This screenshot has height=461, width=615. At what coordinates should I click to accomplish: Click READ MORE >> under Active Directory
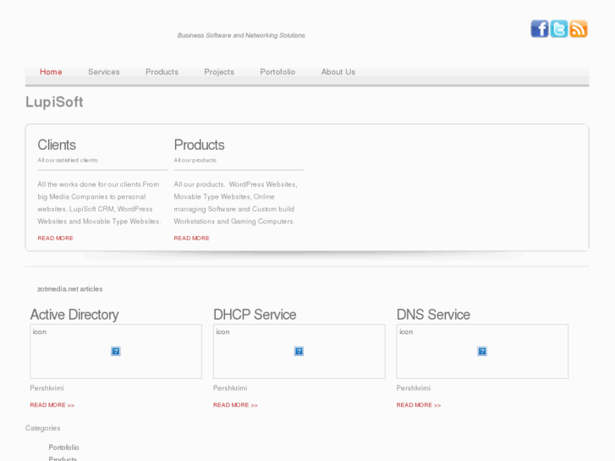52,405
